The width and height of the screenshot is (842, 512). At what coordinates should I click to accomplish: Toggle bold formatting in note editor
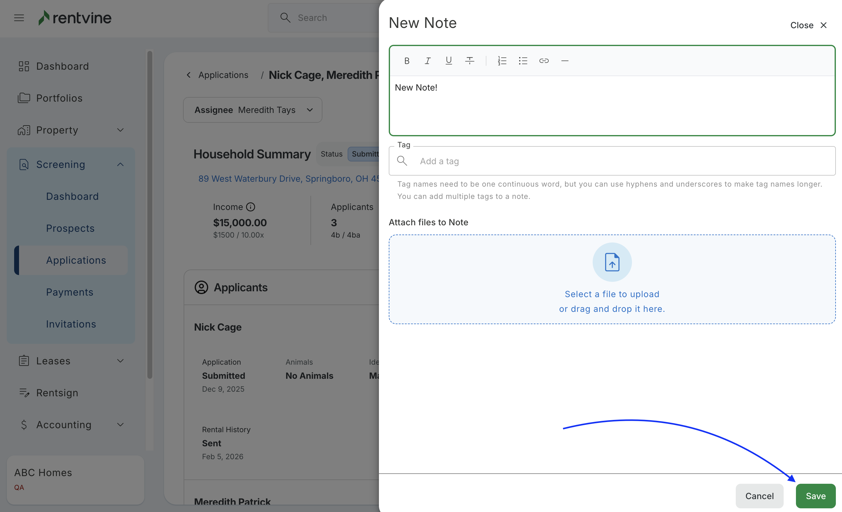click(407, 61)
